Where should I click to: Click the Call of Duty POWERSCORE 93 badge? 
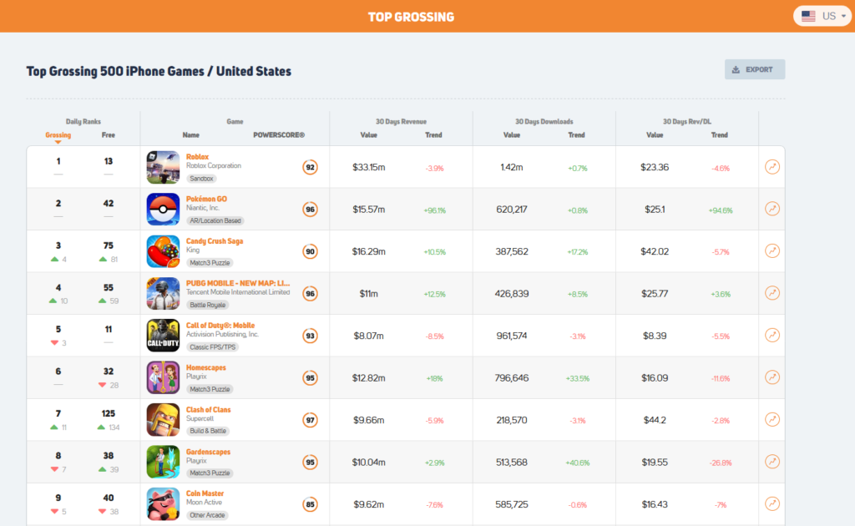(311, 336)
